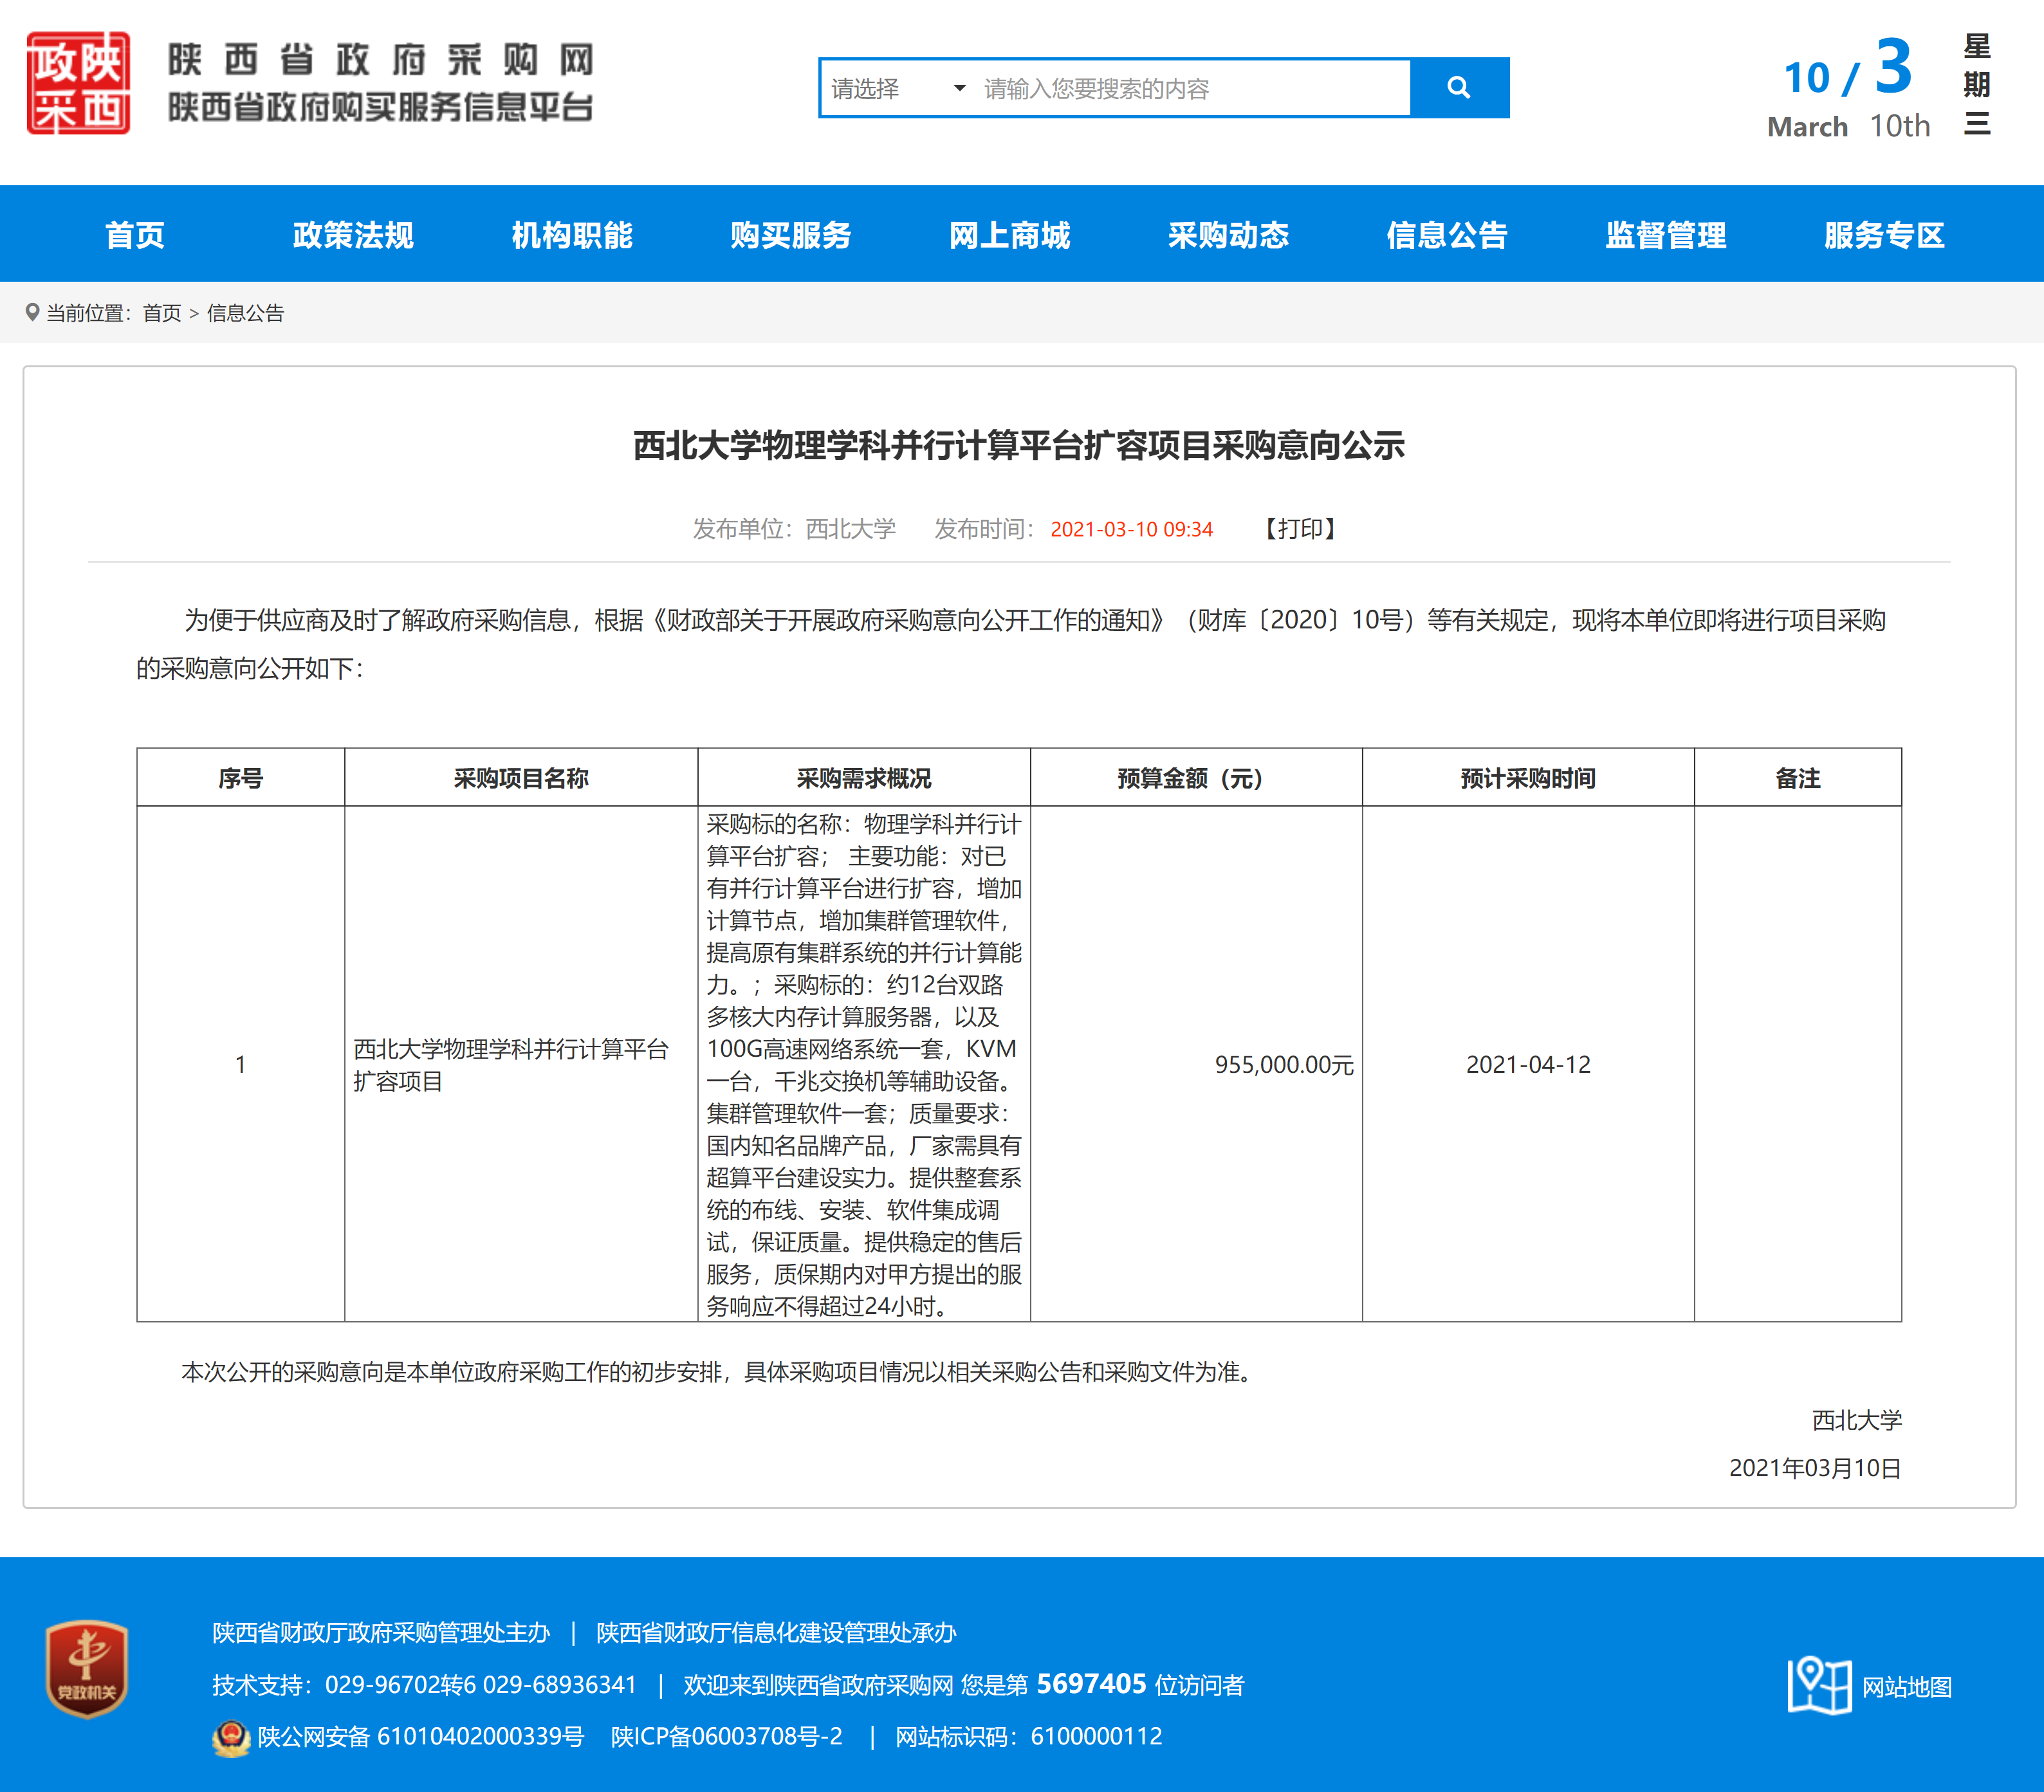Click the police shield record icon
Image resolution: width=2044 pixels, height=1792 pixels.
click(x=231, y=1738)
